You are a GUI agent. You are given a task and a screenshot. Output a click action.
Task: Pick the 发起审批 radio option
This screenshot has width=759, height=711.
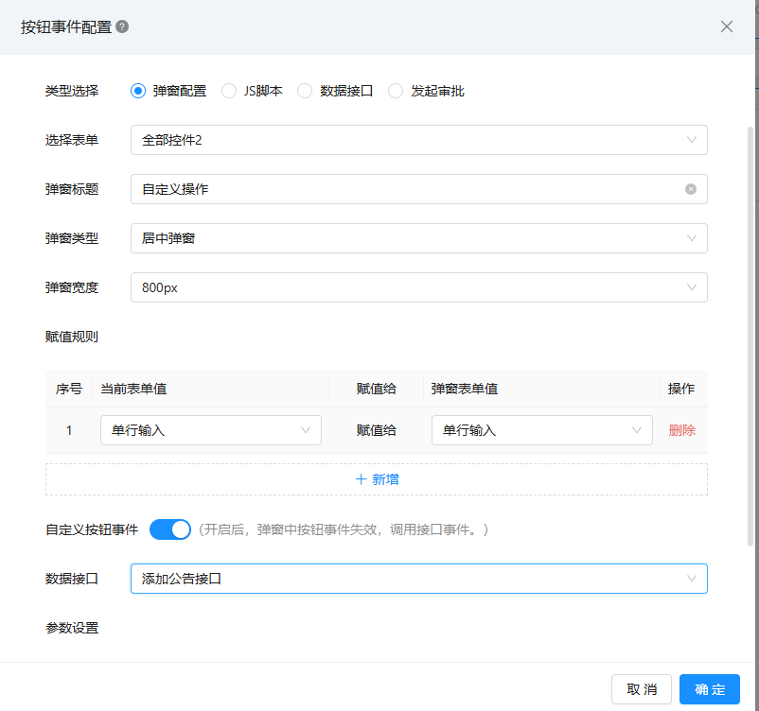(x=396, y=92)
